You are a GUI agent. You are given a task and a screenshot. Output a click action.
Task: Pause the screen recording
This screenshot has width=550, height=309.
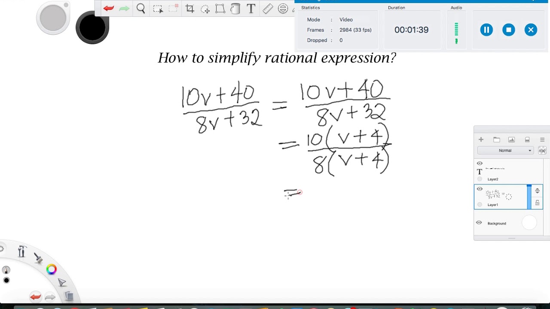tap(486, 30)
